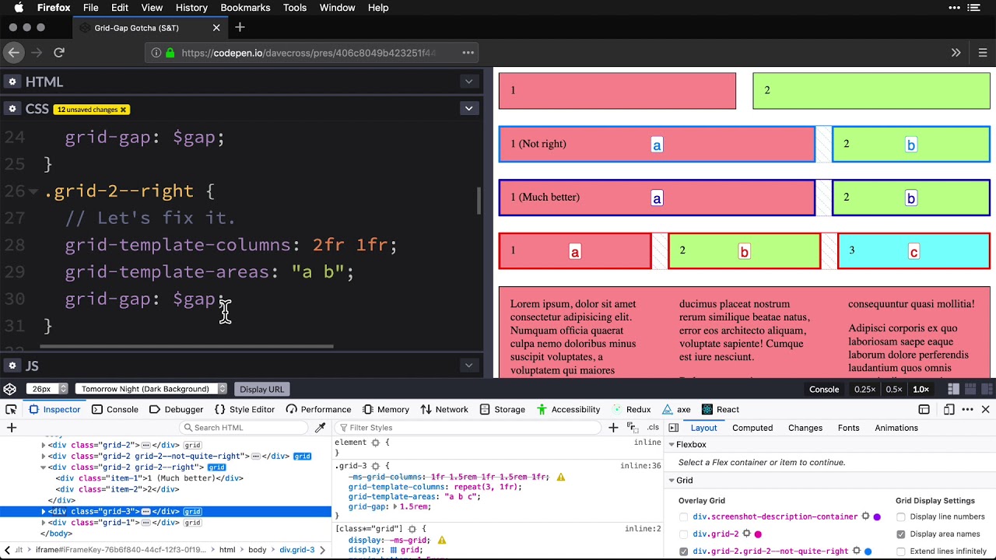The image size is (996, 560).
Task: Enable Display line numbers checkbox
Action: click(x=901, y=516)
